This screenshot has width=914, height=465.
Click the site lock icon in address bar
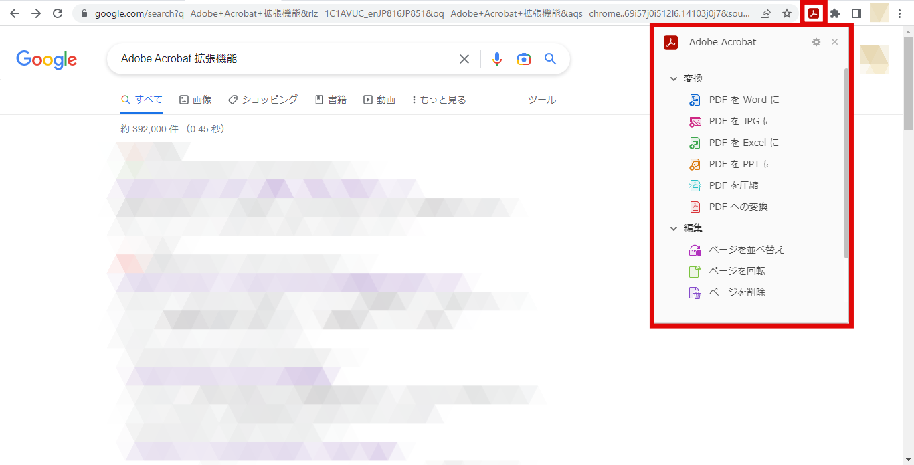84,13
